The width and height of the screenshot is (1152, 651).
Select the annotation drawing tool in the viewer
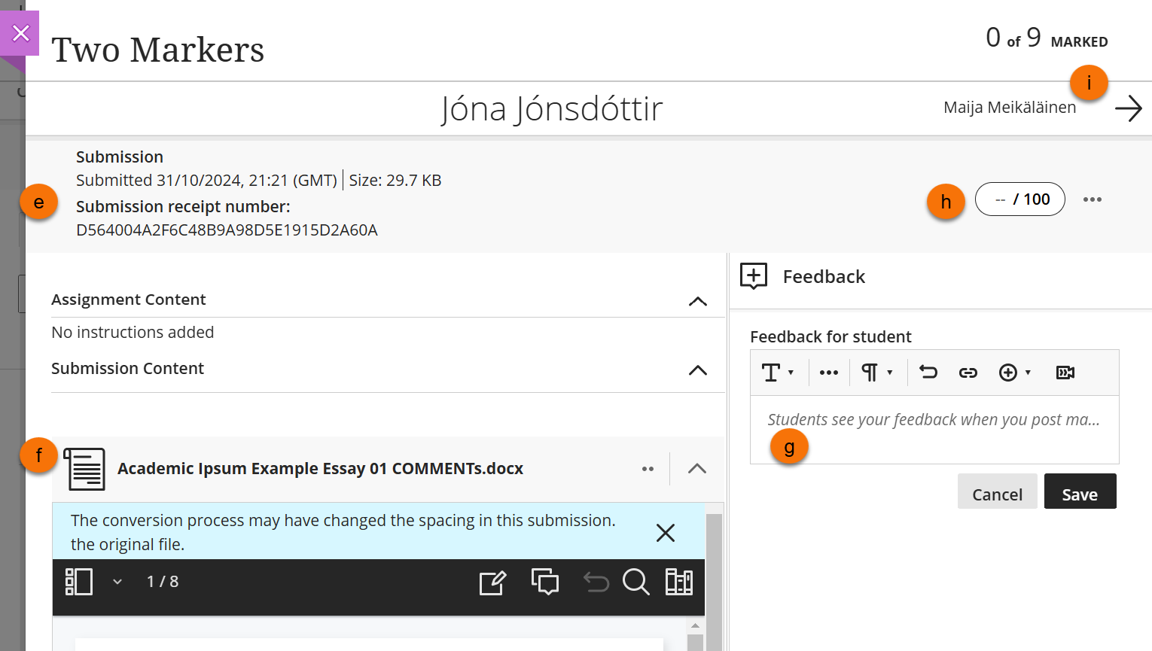tap(492, 582)
